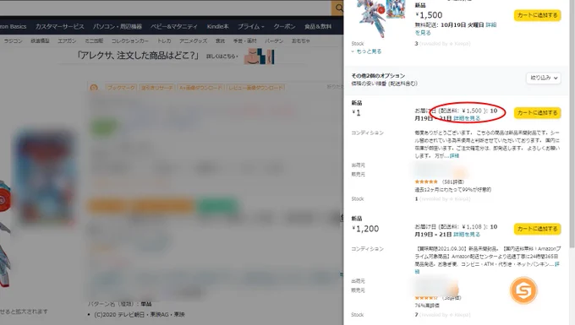Click 詳しくはこちら in Alexa banner
The width and height of the screenshot is (575, 325).
pyautogui.click(x=222, y=57)
